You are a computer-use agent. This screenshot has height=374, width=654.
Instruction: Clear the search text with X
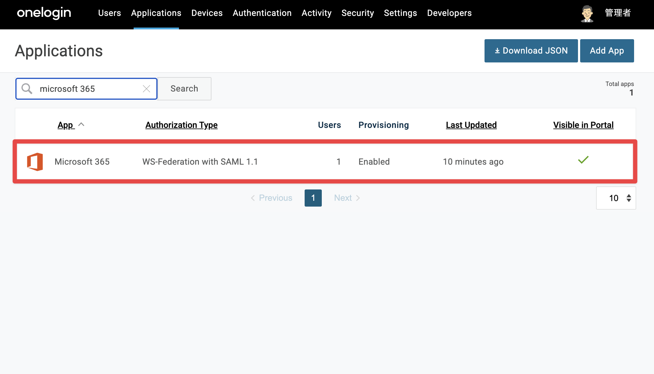click(x=146, y=89)
